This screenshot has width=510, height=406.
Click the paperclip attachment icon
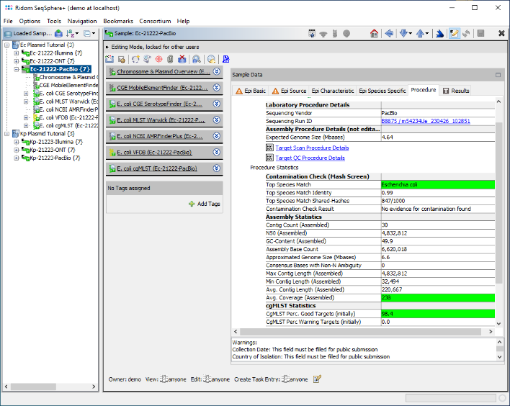click(170, 58)
